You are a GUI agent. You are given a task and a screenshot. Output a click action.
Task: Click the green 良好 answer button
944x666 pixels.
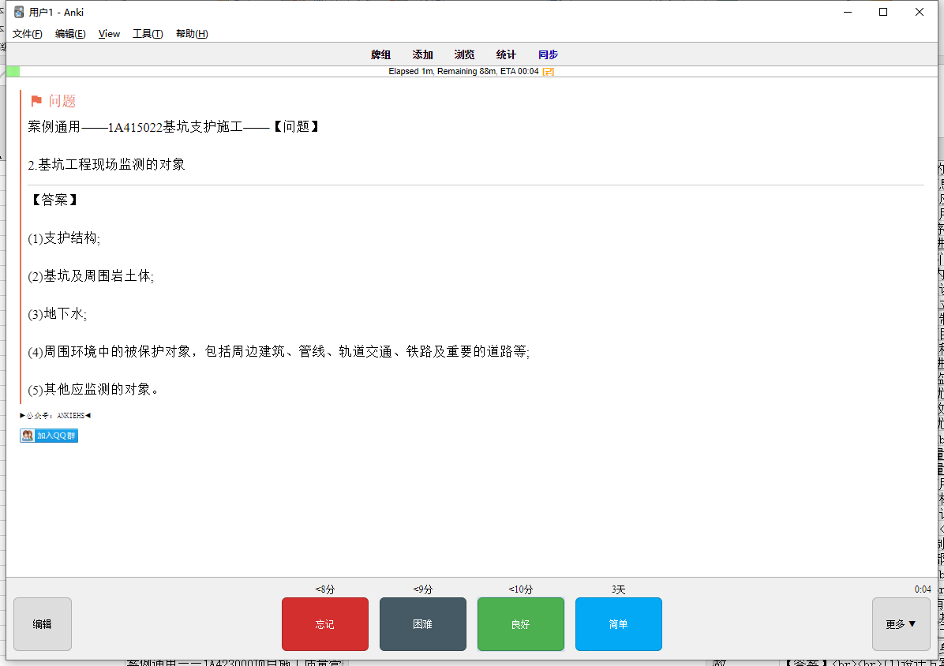coord(521,624)
